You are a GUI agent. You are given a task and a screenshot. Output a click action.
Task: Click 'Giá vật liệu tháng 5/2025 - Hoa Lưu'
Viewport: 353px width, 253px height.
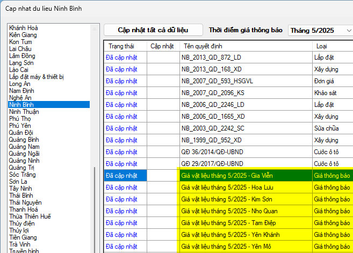click(x=246, y=187)
